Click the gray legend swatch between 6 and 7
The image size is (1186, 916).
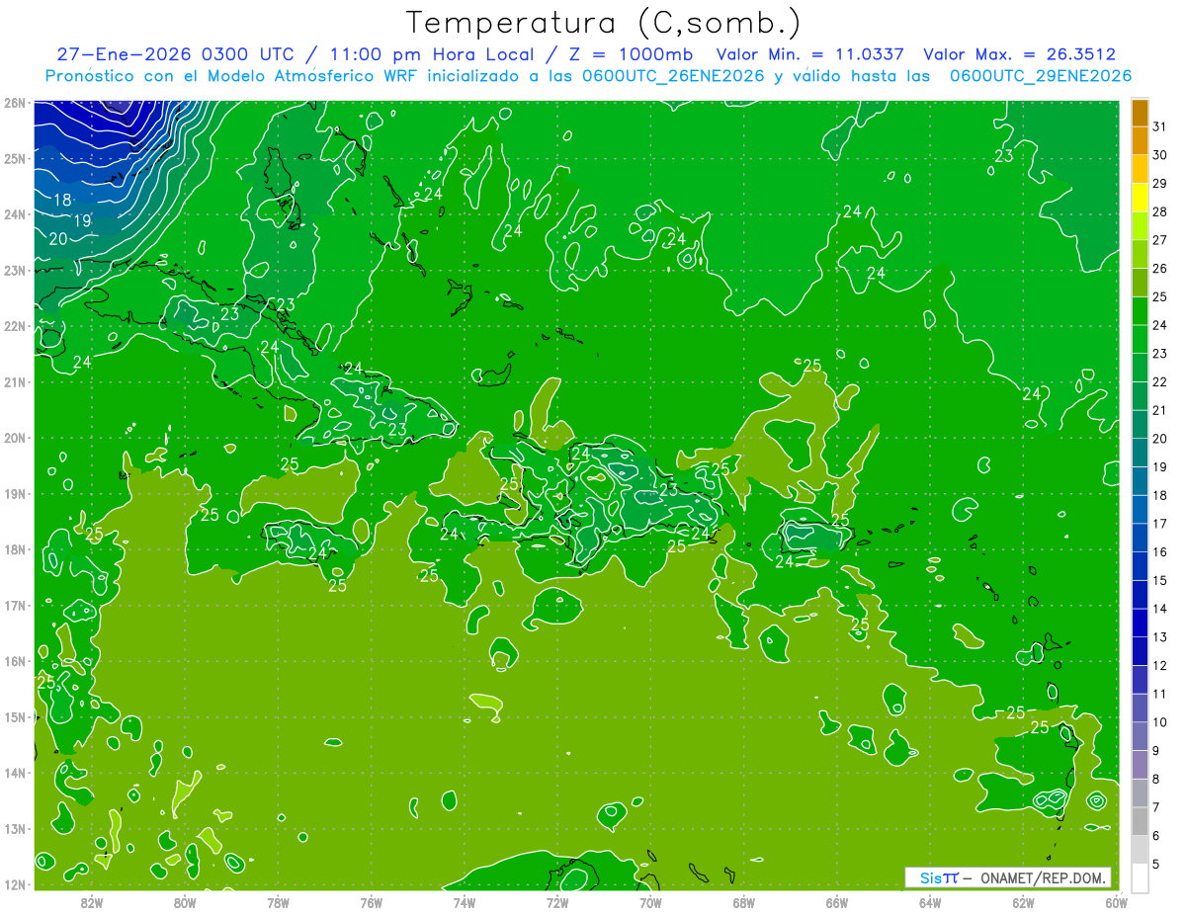click(x=1140, y=821)
